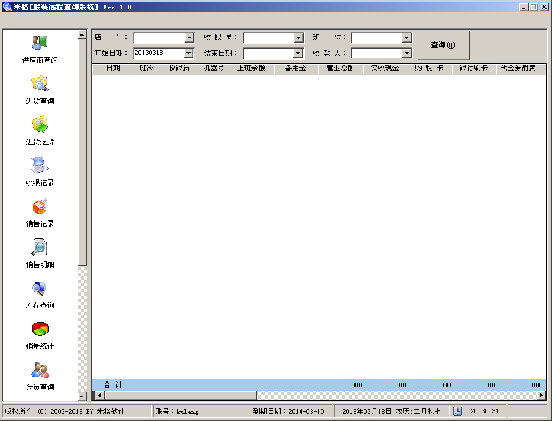Click the 收银员 column header
This screenshot has width=552, height=421.
point(179,68)
